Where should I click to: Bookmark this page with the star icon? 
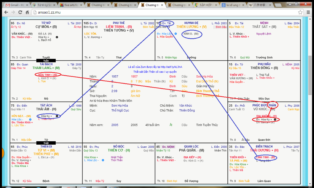[x=300, y=12]
